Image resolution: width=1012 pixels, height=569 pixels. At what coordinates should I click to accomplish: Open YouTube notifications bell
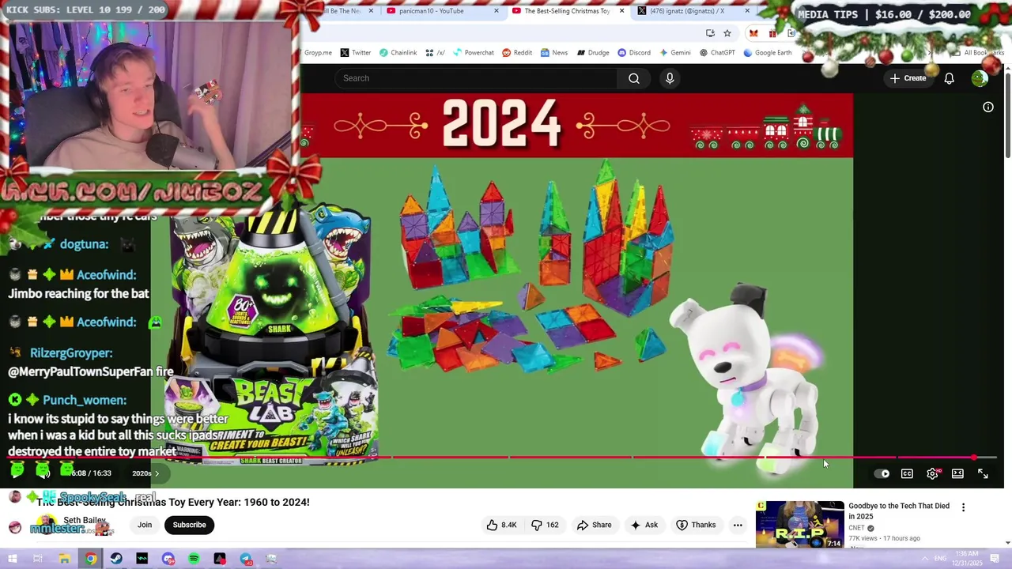(949, 78)
